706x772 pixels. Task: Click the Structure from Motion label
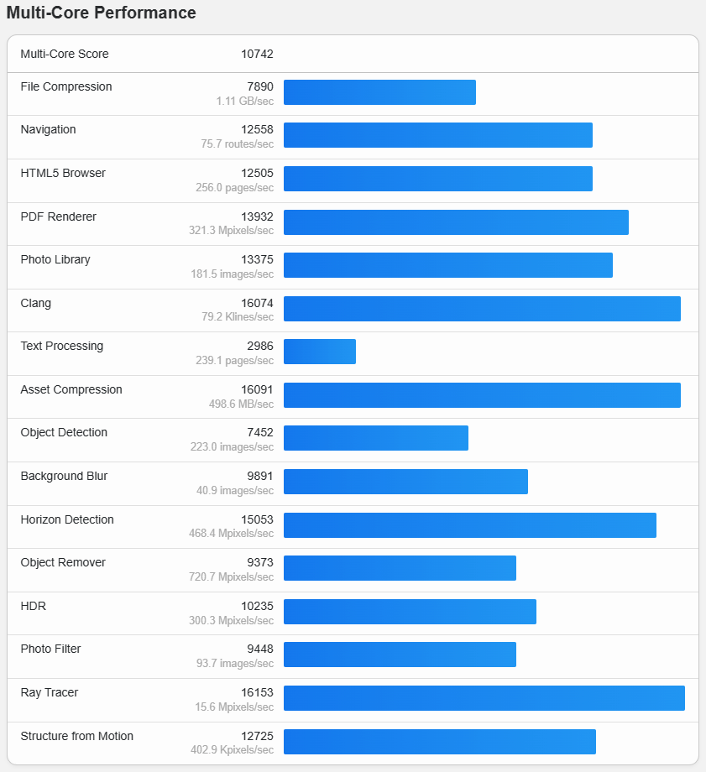click(x=77, y=736)
